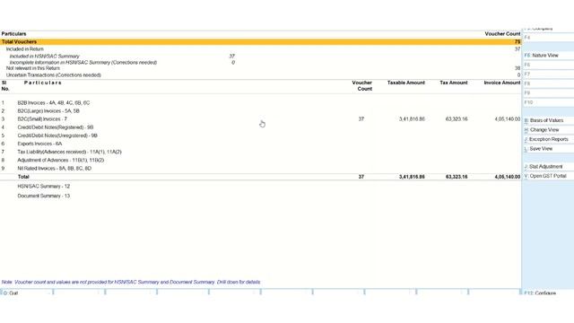This screenshot has height=323, width=574.
Task: Click invoice amount 4,05,140.00 in B2C(Small) row
Action: click(507, 119)
